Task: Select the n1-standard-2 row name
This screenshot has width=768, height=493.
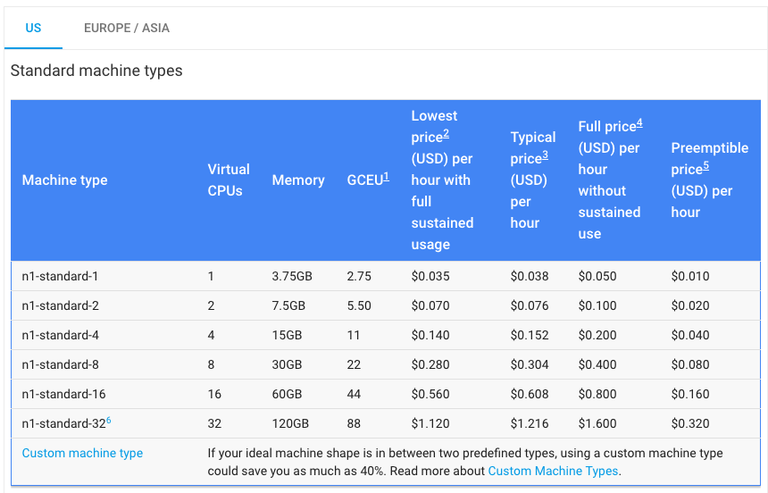Action: 61,305
